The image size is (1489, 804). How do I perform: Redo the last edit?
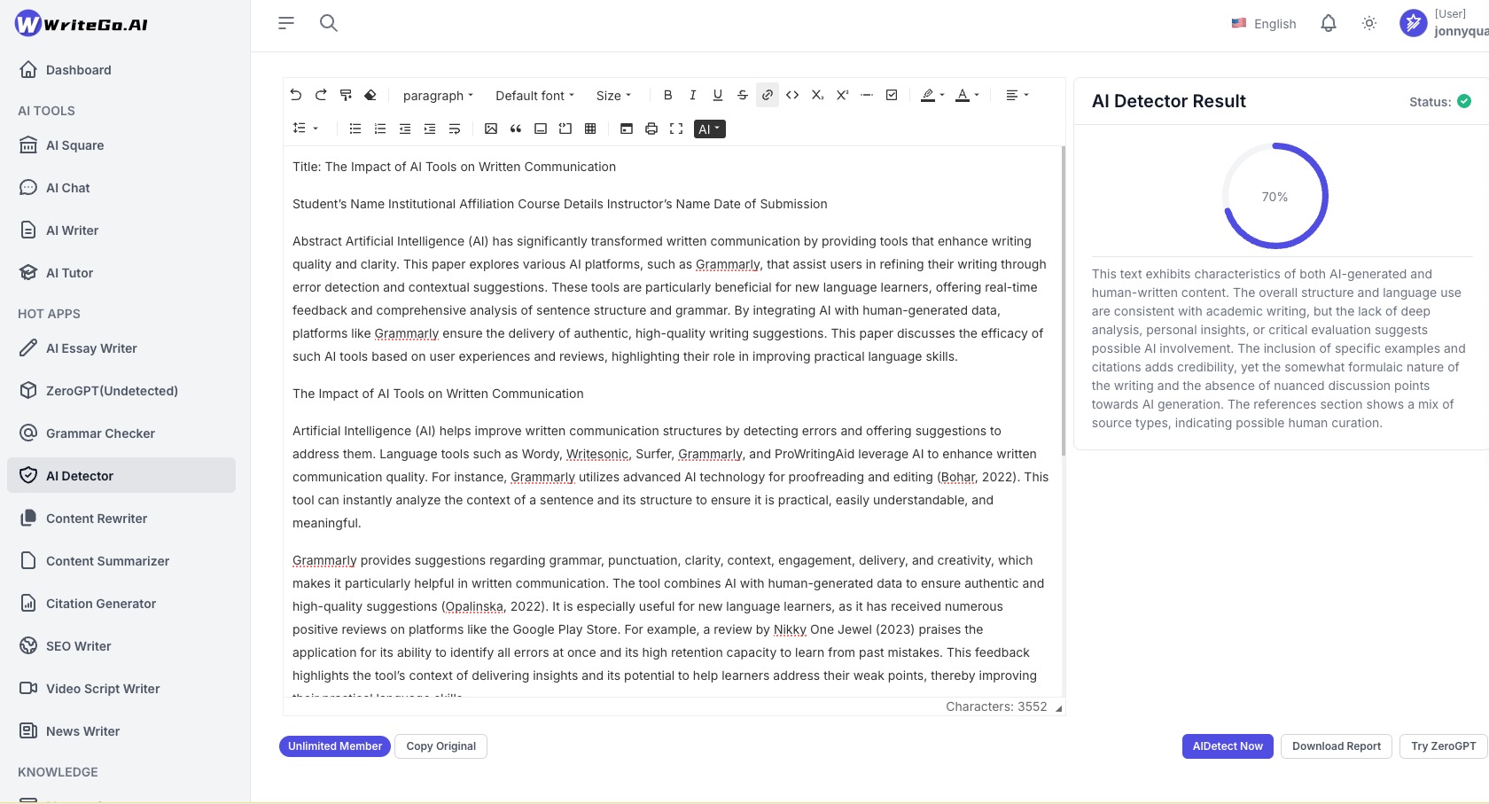pyautogui.click(x=321, y=95)
